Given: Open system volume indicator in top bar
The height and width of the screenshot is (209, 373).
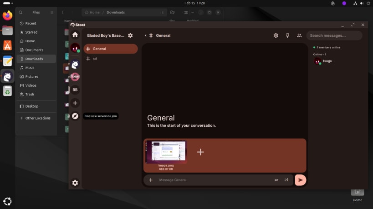Looking at the screenshot, I should pyautogui.click(x=362, y=3).
